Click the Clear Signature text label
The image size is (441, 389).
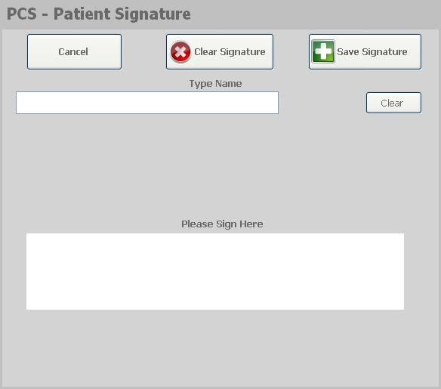(x=230, y=52)
